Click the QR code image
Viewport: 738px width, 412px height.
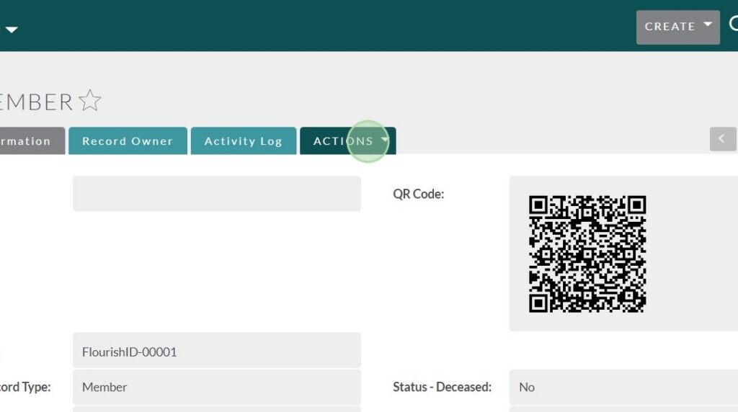587,254
